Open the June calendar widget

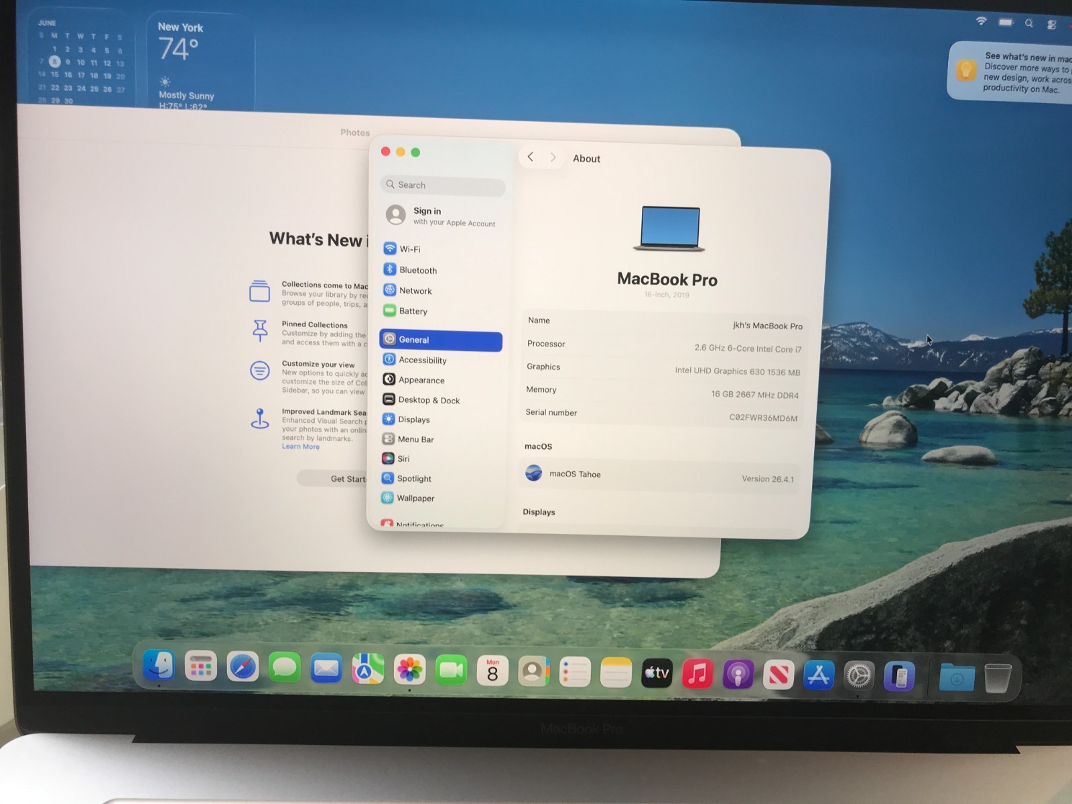point(82,59)
